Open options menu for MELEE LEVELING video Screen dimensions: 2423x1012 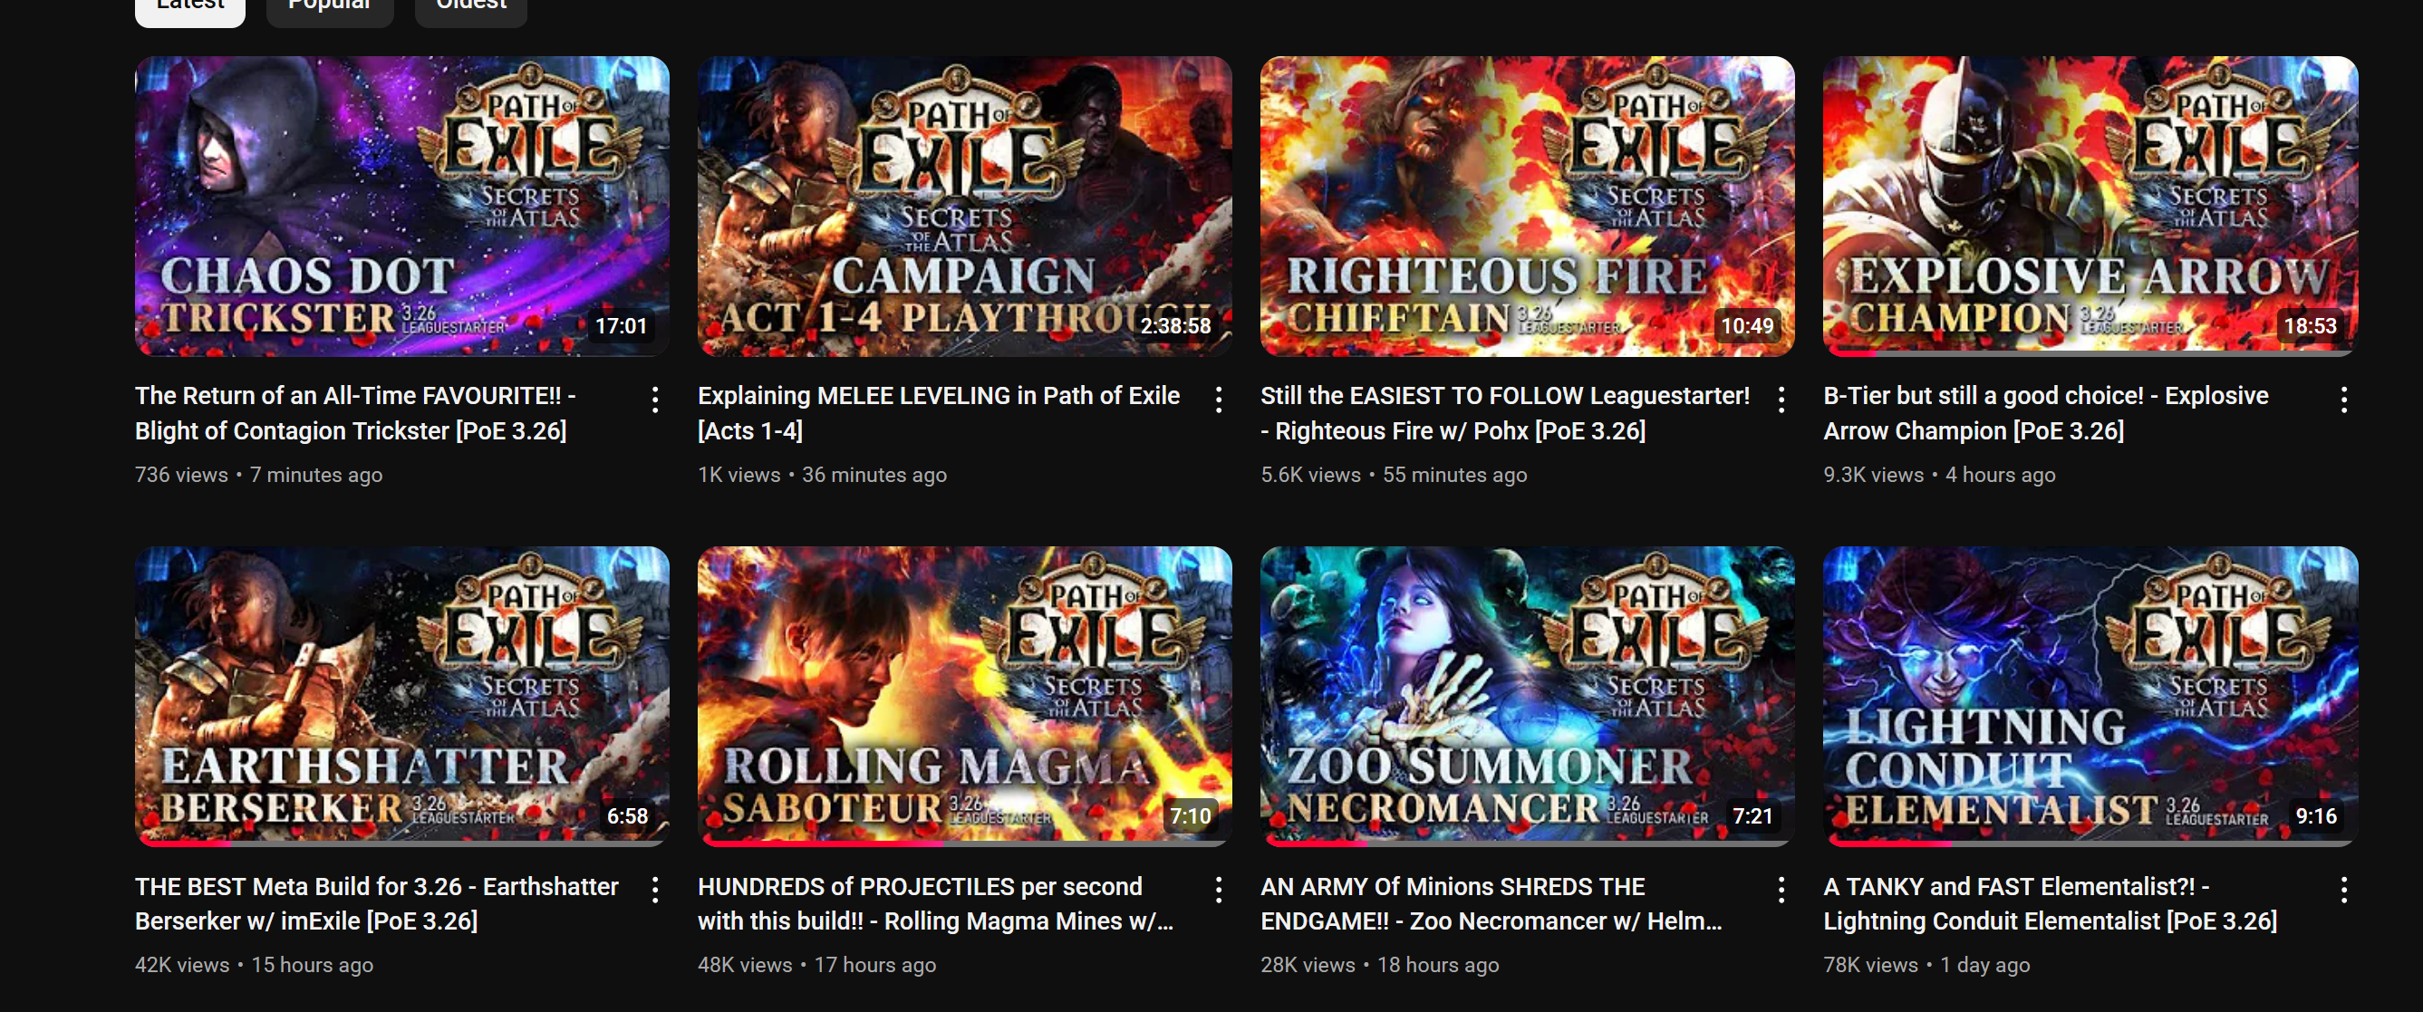(1218, 400)
